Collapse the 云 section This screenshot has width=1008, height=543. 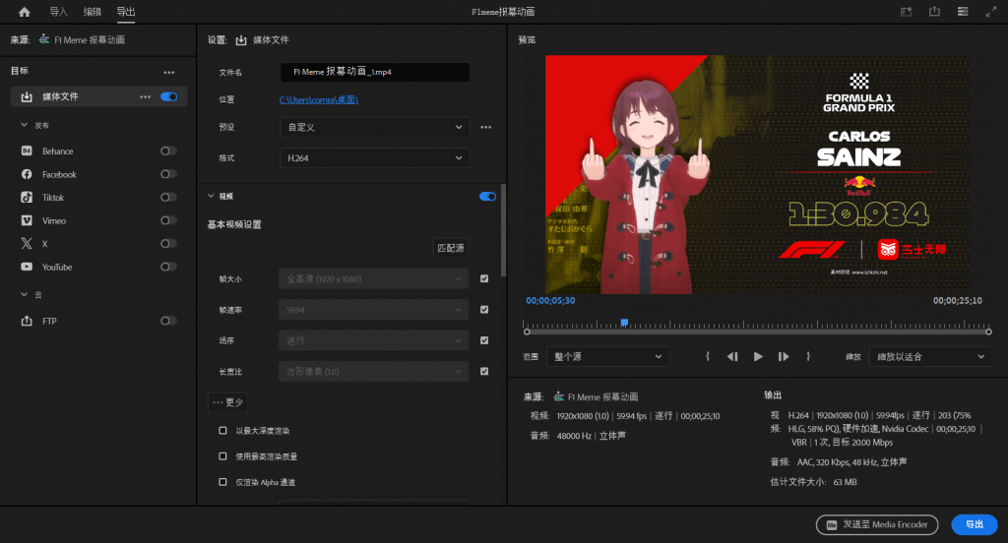click(24, 294)
